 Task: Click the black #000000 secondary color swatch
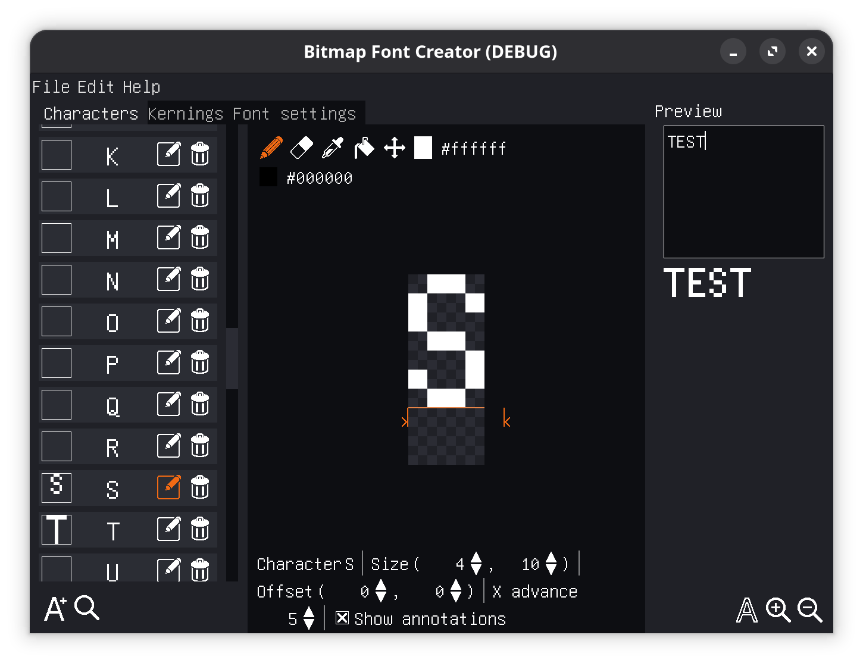268,177
